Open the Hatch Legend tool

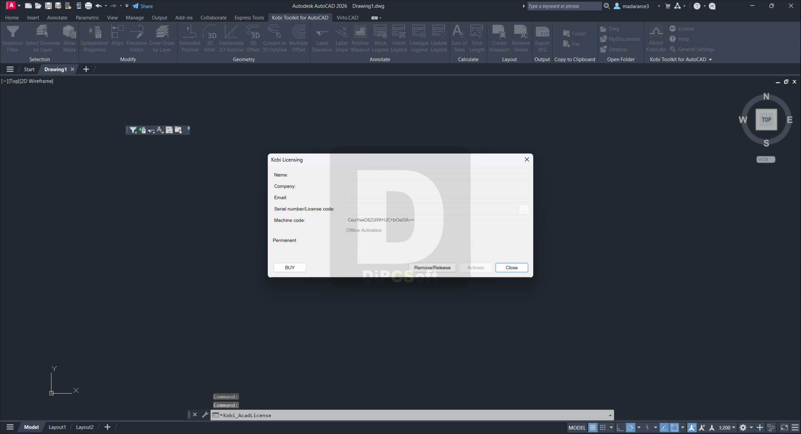(399, 38)
